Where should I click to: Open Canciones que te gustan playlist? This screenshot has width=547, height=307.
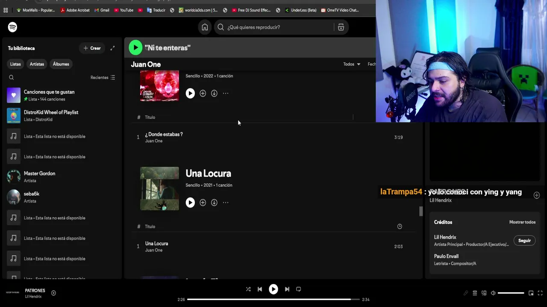(x=62, y=95)
